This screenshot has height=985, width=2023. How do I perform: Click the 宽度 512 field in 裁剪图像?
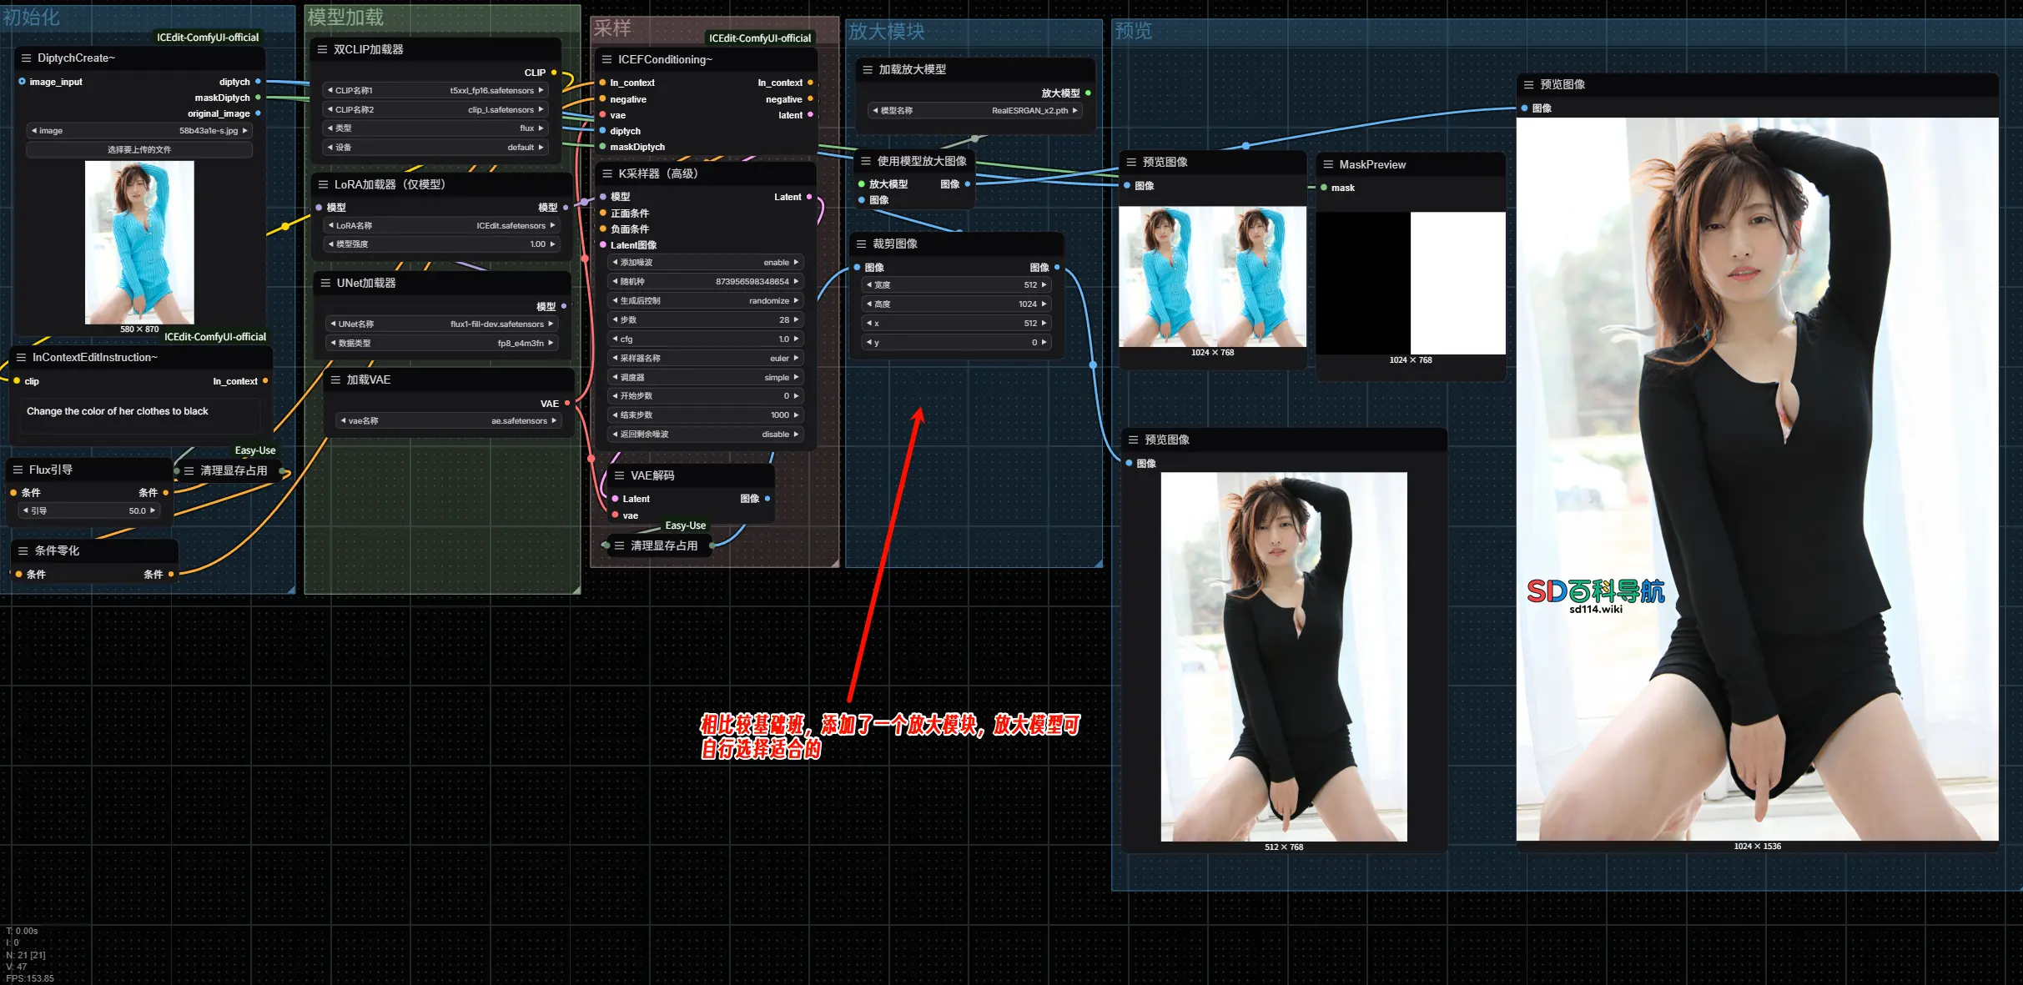[x=956, y=285]
